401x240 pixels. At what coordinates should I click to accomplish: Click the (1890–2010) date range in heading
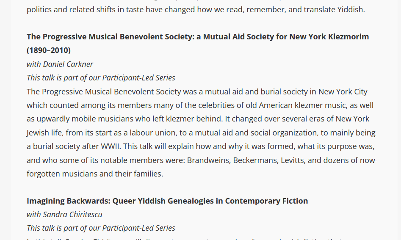[x=49, y=50]
